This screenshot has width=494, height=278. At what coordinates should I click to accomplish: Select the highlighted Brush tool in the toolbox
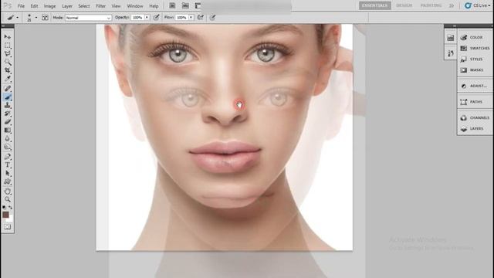8,97
